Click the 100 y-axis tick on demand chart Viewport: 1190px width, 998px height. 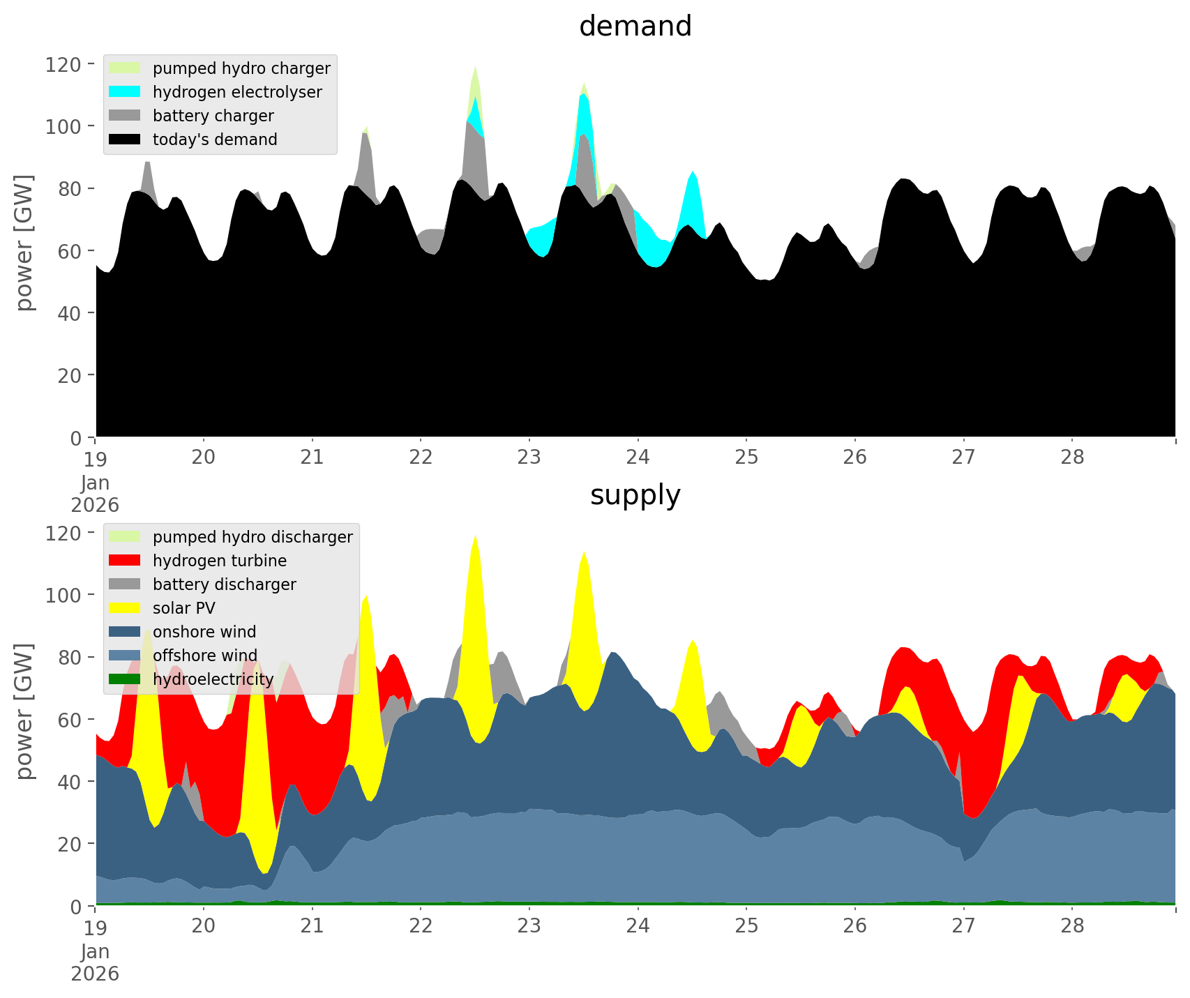(x=63, y=126)
